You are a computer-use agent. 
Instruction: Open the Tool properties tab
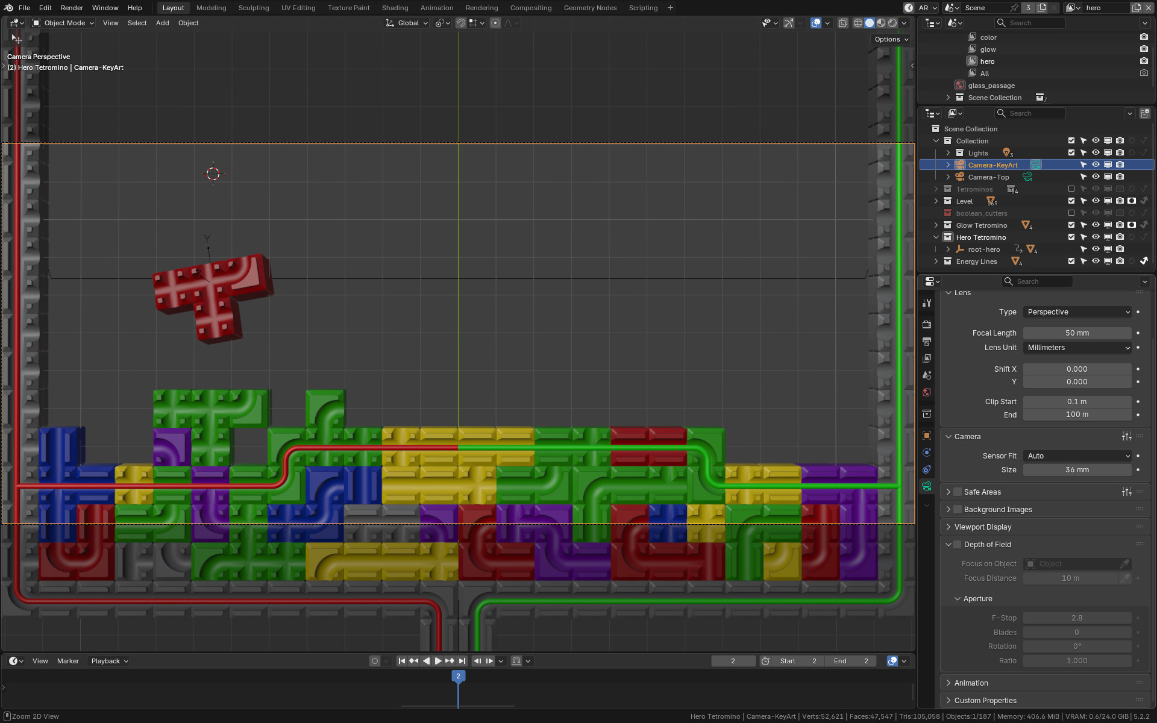927,303
